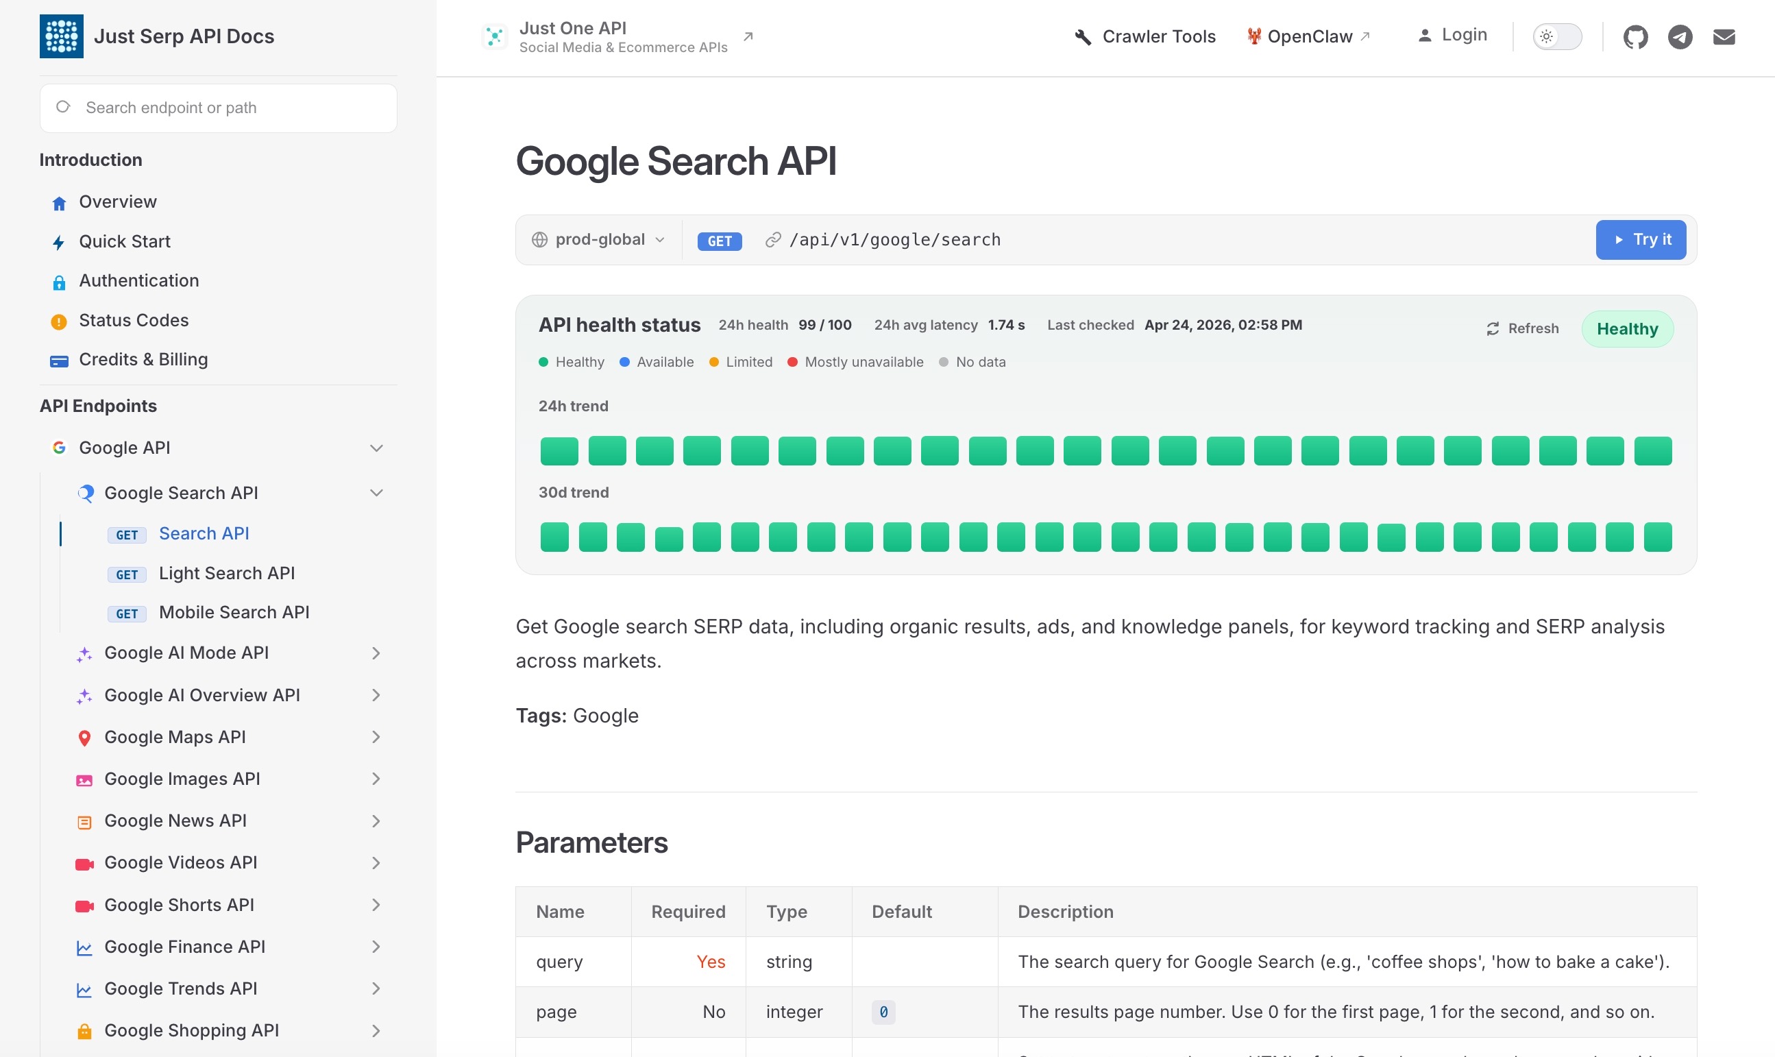Click the 'query' parameter name cell
The width and height of the screenshot is (1775, 1057).
(573, 962)
